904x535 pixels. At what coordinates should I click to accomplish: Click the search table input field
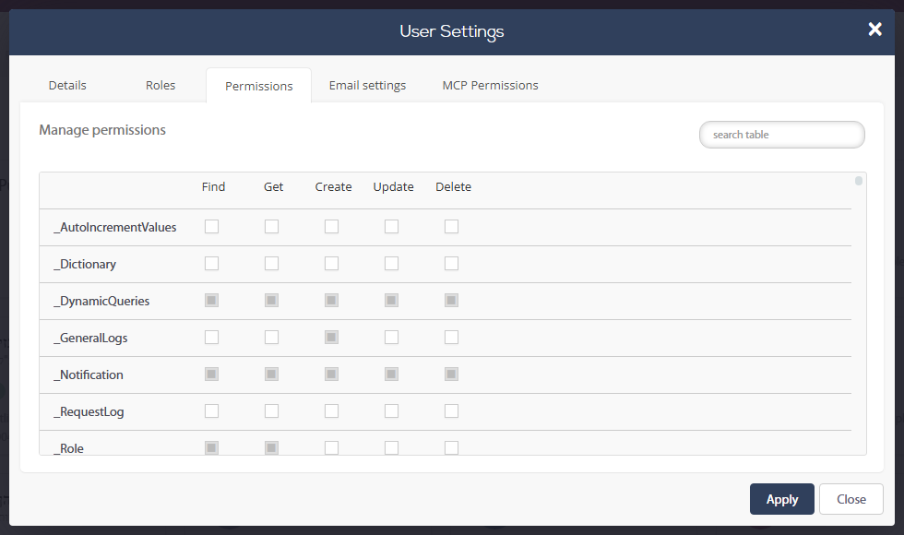coord(782,135)
